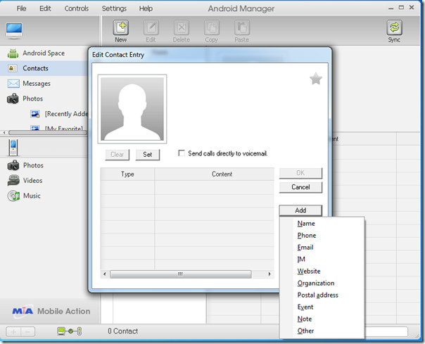
Task: Click the Sync icon
Action: click(394, 27)
